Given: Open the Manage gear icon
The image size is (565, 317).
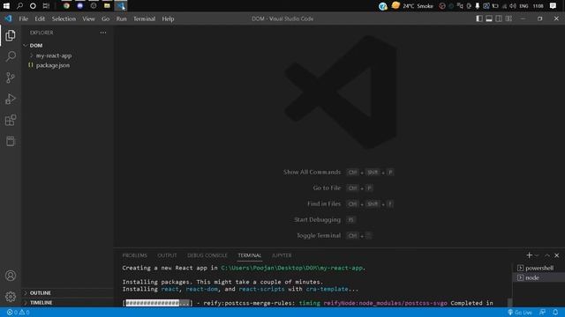Looking at the screenshot, I should click(x=11, y=297).
